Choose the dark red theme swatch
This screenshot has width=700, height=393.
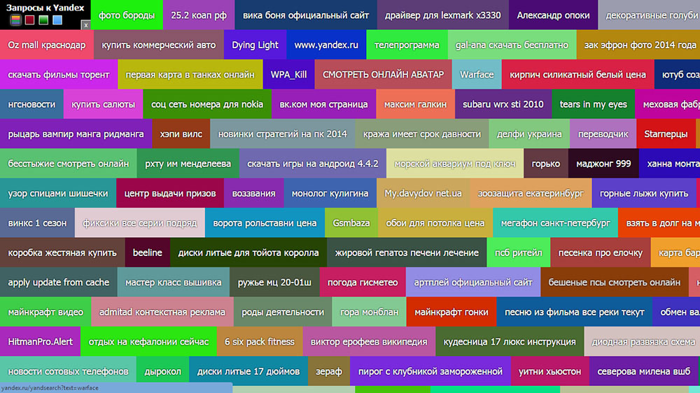(29, 20)
